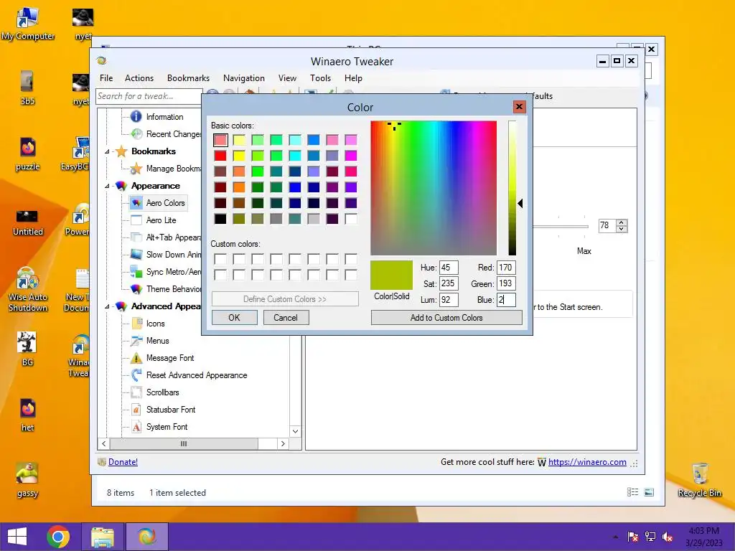Switch to Winaero Tweaker taskbar icon
The width and height of the screenshot is (735, 551).
pyautogui.click(x=146, y=537)
